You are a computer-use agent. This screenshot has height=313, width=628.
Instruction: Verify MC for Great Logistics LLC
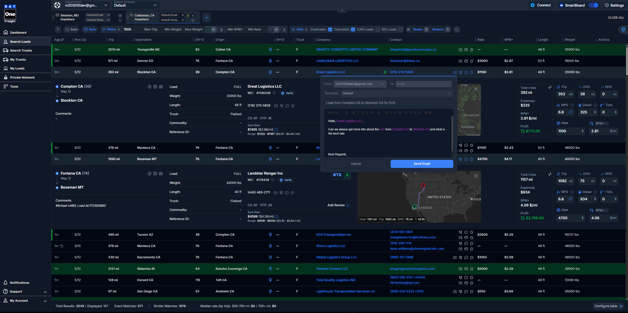[x=287, y=93]
